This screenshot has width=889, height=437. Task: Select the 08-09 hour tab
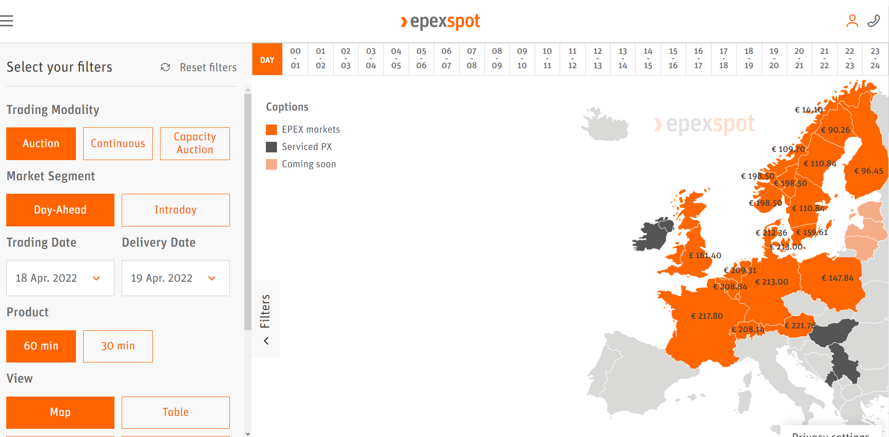pos(497,59)
